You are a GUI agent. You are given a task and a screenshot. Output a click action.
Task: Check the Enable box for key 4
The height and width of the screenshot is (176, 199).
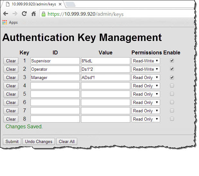[172, 85]
